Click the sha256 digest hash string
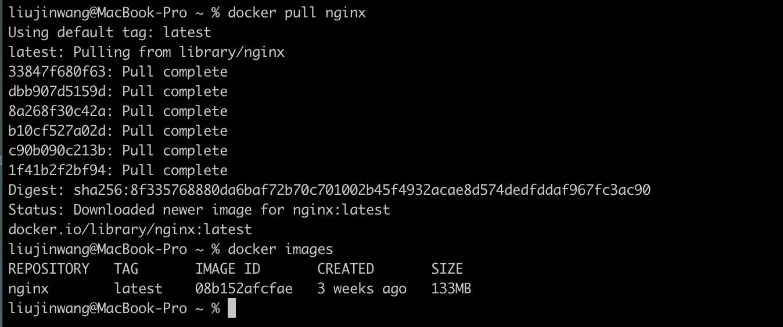Viewport: 783px width, 327px height. 362,190
